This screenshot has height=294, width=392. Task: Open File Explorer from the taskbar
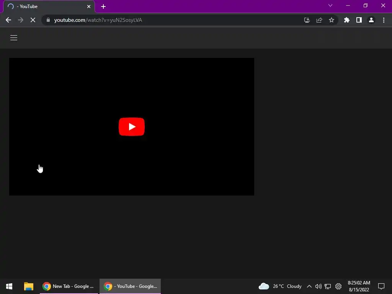29,286
